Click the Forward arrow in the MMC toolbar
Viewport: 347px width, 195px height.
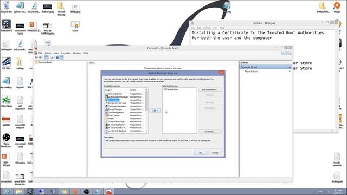pyautogui.click(x=40, y=57)
